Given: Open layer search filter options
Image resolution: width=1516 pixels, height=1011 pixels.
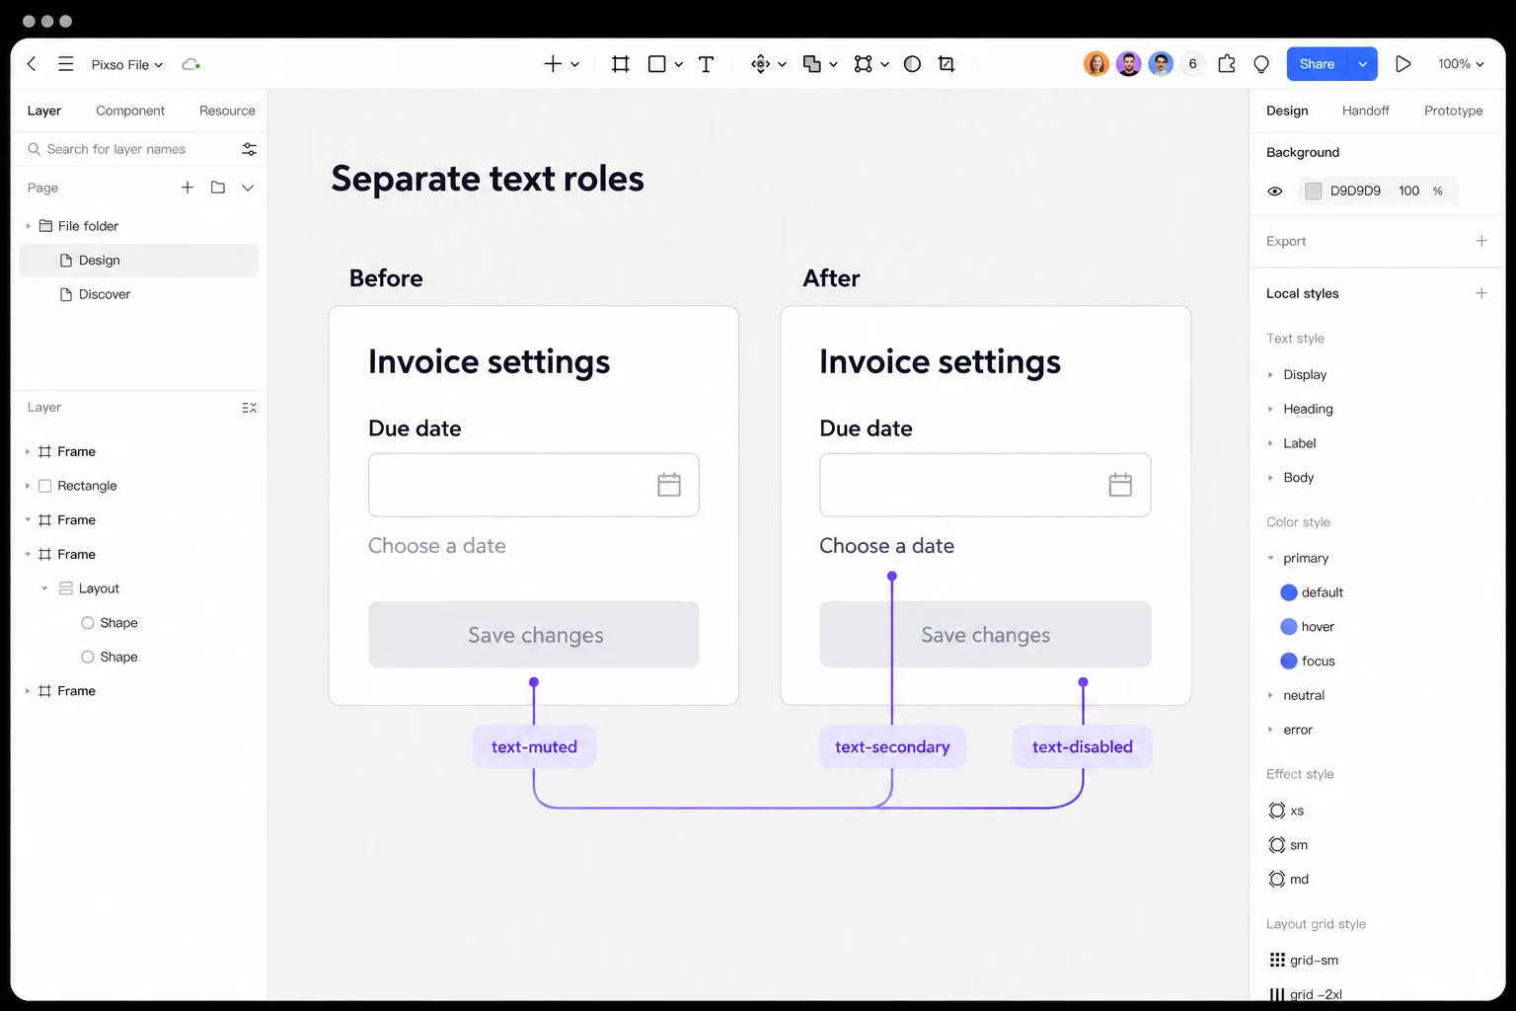Looking at the screenshot, I should click(249, 149).
